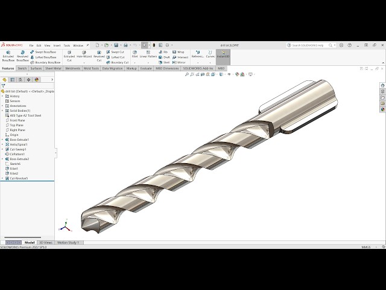
Task: Click the Search SOLIDWORKS Help field
Action: [308, 45]
